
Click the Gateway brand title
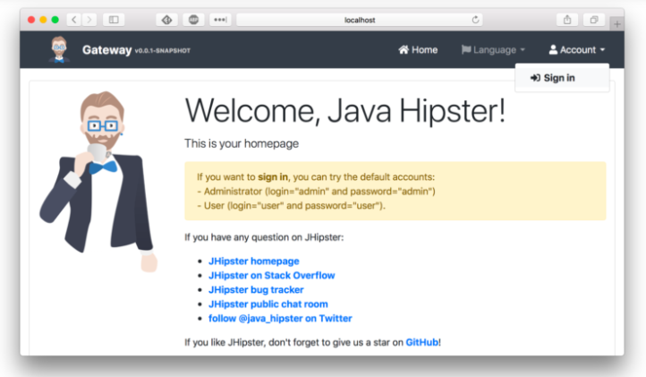tap(106, 50)
